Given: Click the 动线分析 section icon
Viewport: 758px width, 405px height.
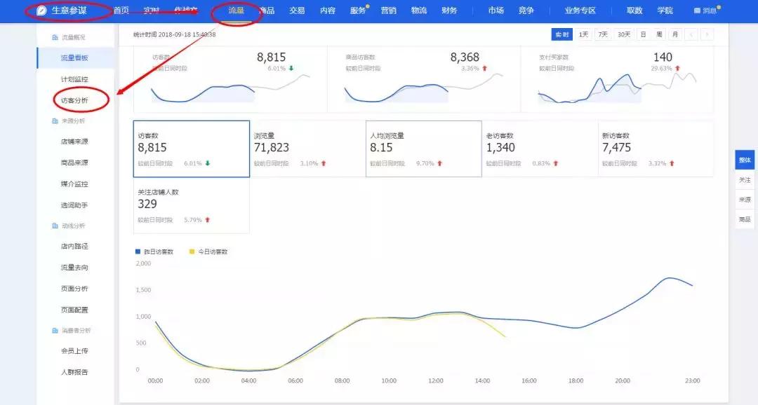Looking at the screenshot, I should pyautogui.click(x=55, y=226).
